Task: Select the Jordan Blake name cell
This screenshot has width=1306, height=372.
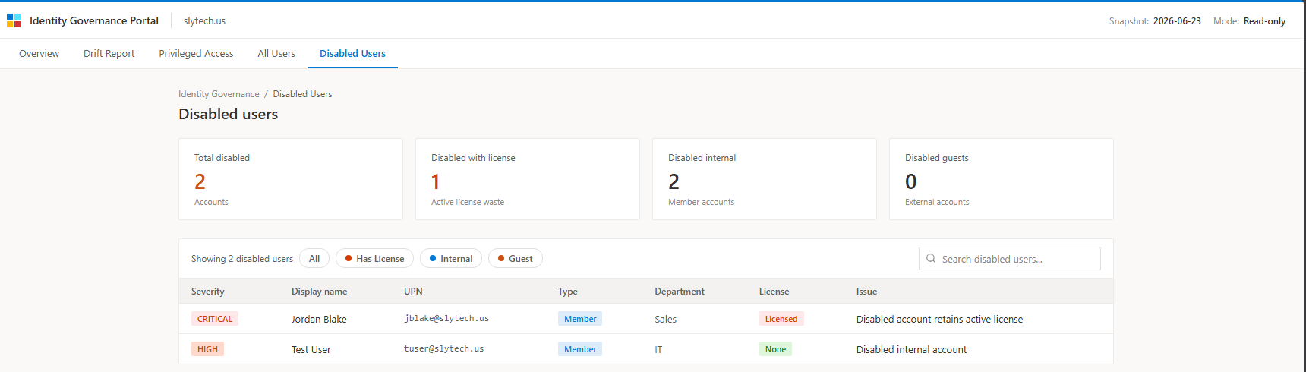Action: (x=319, y=319)
